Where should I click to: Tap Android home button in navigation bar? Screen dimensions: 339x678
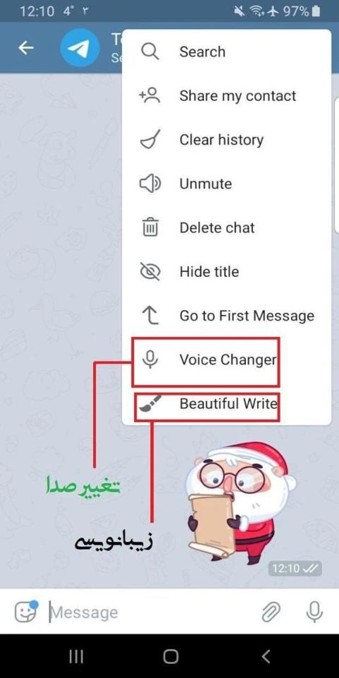pos(170,656)
